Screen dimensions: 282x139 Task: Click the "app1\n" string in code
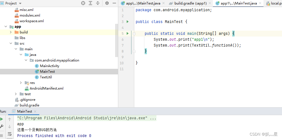click(x=201, y=39)
